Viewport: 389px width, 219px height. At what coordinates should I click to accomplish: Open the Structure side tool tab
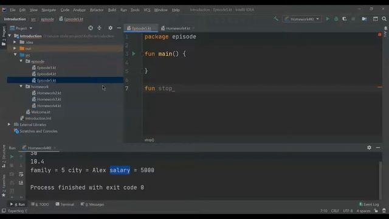(x=4, y=156)
